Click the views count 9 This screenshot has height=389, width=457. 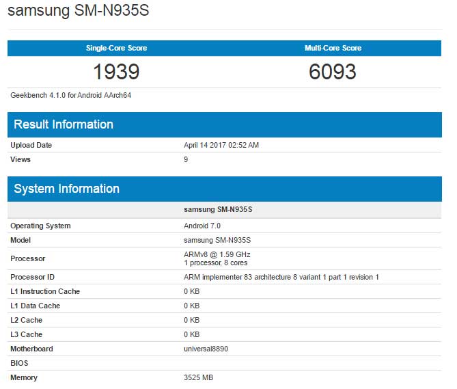(186, 159)
